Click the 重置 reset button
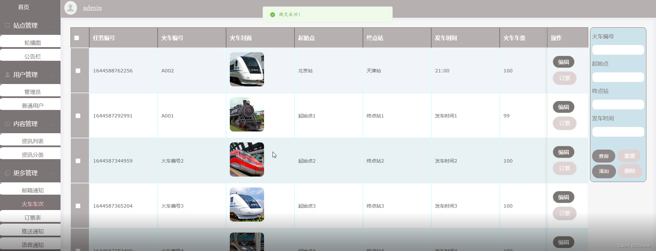Screen dimensions: 656x251 (629, 156)
